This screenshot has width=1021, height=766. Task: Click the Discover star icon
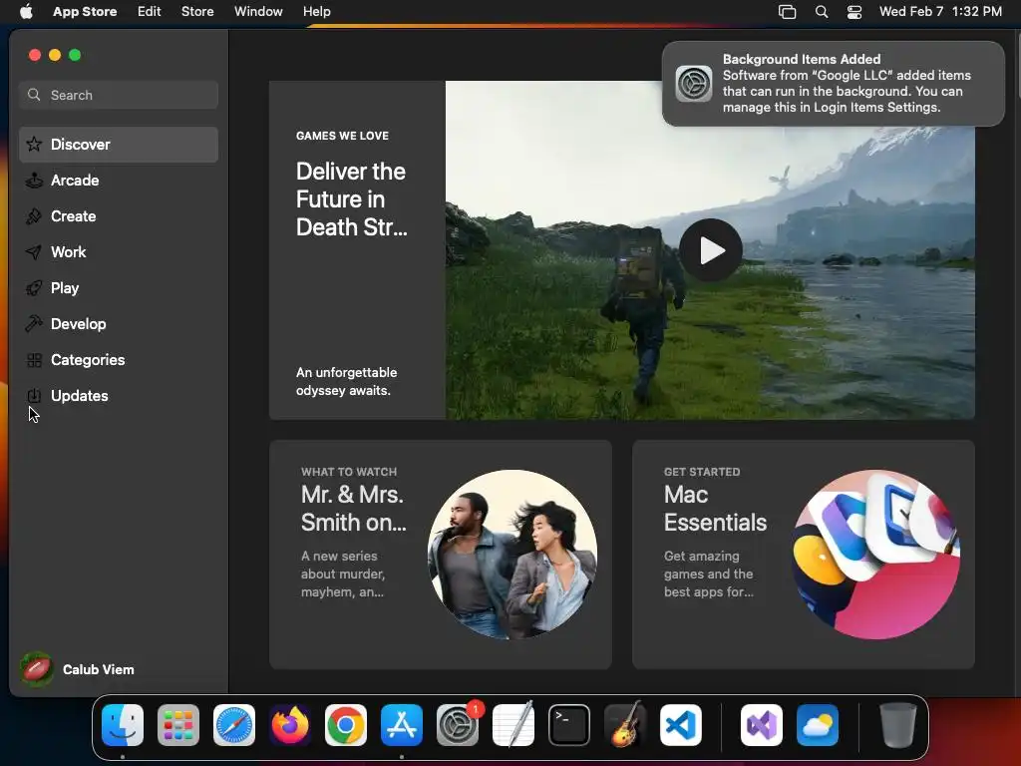coord(34,144)
